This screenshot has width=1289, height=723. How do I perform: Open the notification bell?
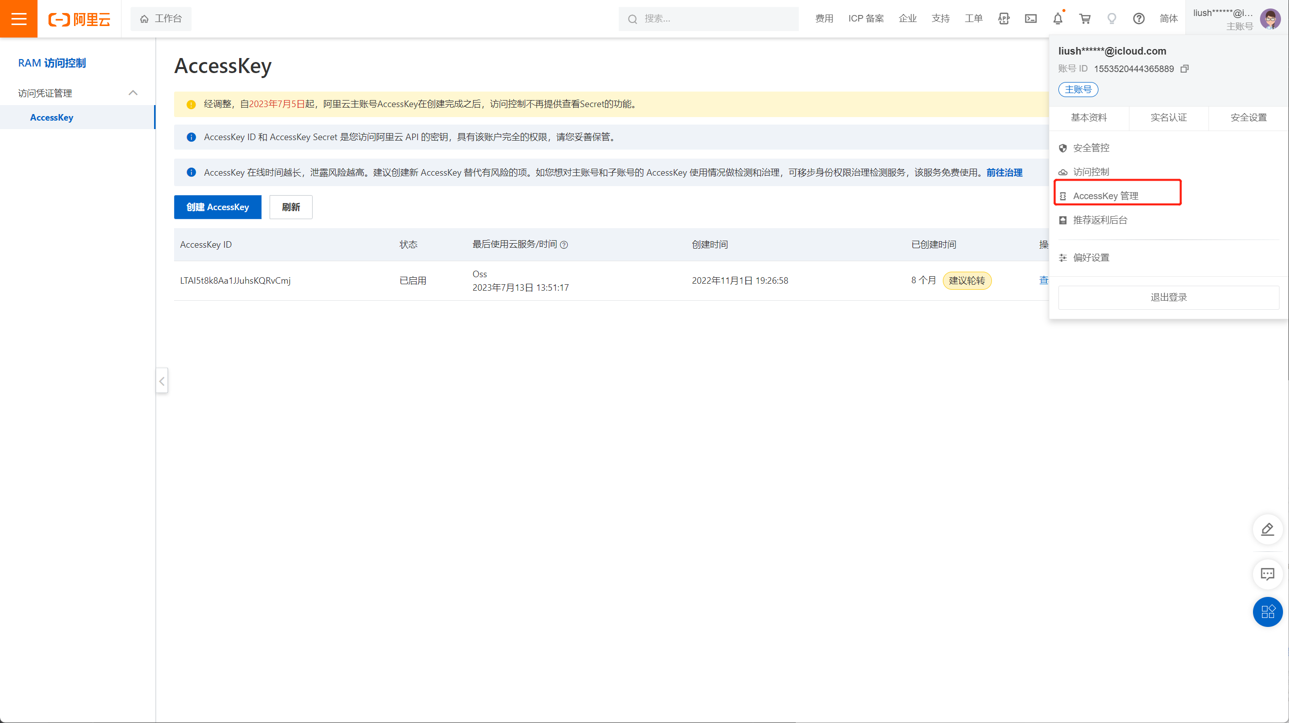pos(1058,19)
